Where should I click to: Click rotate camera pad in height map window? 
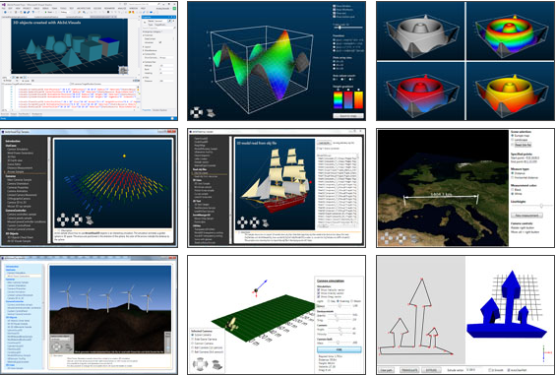[x=196, y=112]
